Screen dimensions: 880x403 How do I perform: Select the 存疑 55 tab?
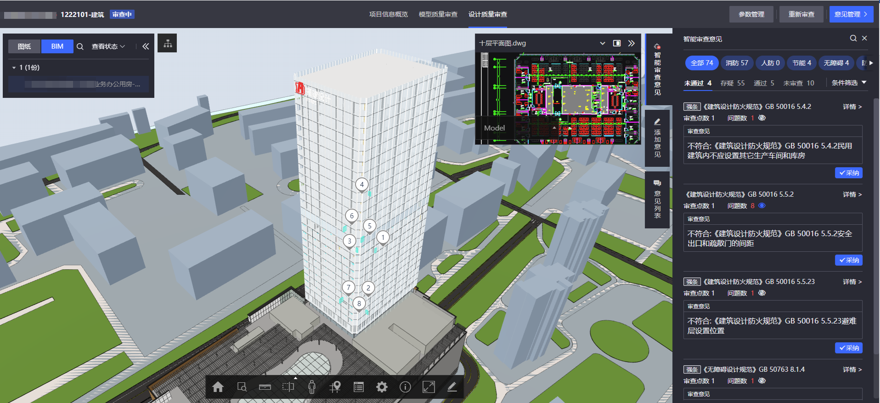(732, 83)
